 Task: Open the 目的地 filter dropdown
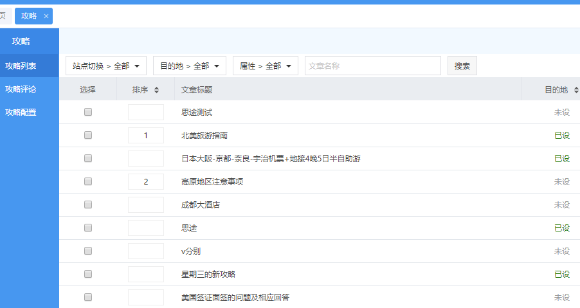(190, 66)
